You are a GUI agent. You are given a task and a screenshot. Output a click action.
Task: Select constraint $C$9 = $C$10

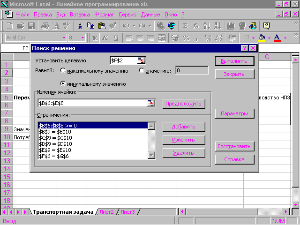point(93,138)
